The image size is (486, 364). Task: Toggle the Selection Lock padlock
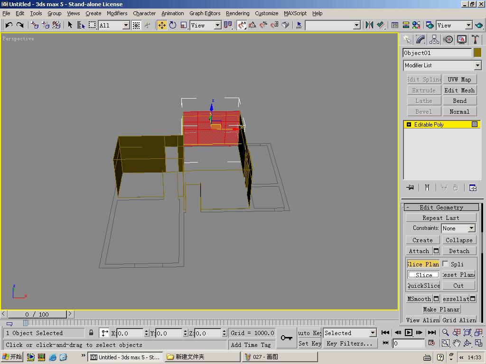click(91, 333)
